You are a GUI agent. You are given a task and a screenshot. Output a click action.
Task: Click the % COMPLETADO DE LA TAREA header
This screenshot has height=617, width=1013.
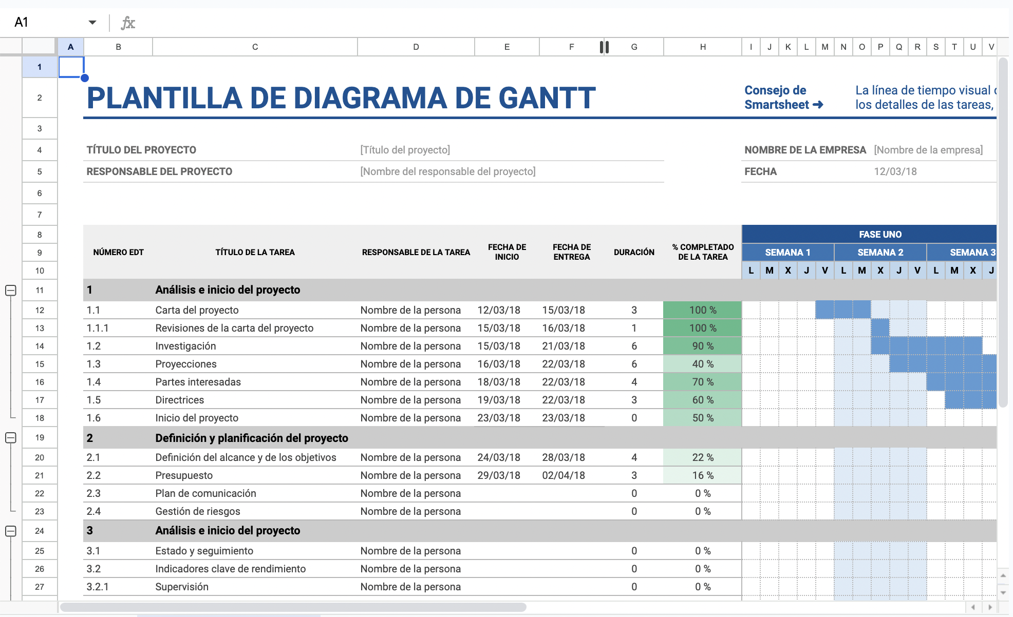tap(703, 252)
